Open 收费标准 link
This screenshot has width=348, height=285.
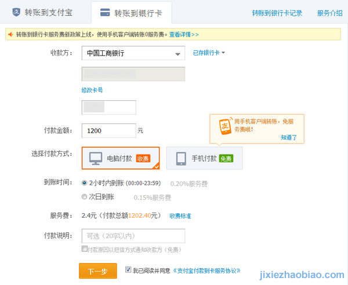180,216
